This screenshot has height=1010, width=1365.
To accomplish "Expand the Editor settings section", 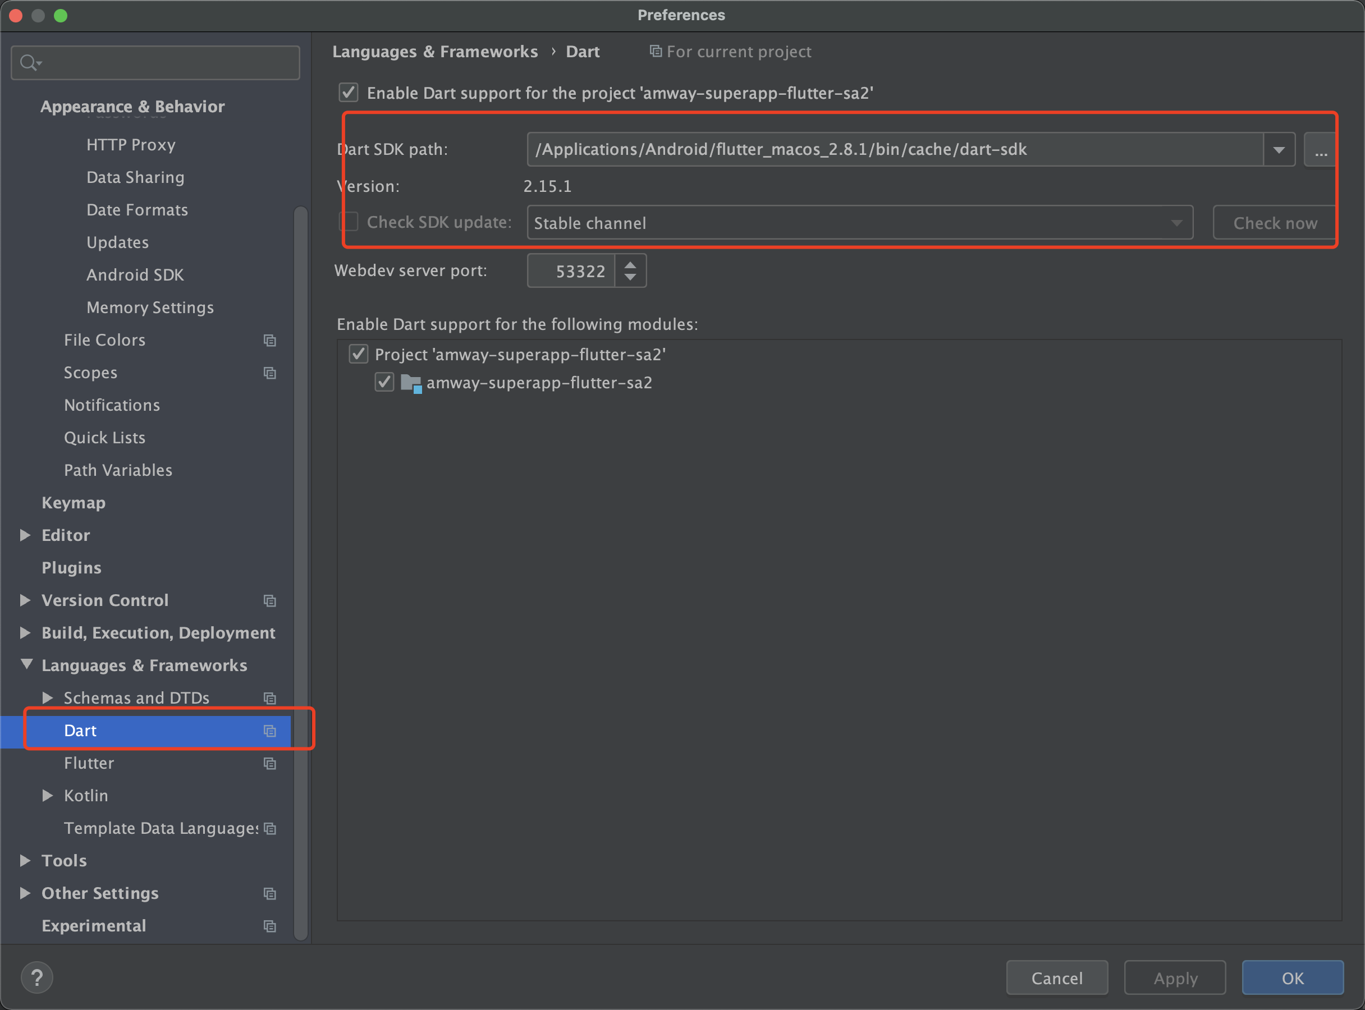I will (x=25, y=535).
